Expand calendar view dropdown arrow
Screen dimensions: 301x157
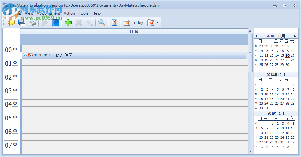pyautogui.click(x=158, y=23)
